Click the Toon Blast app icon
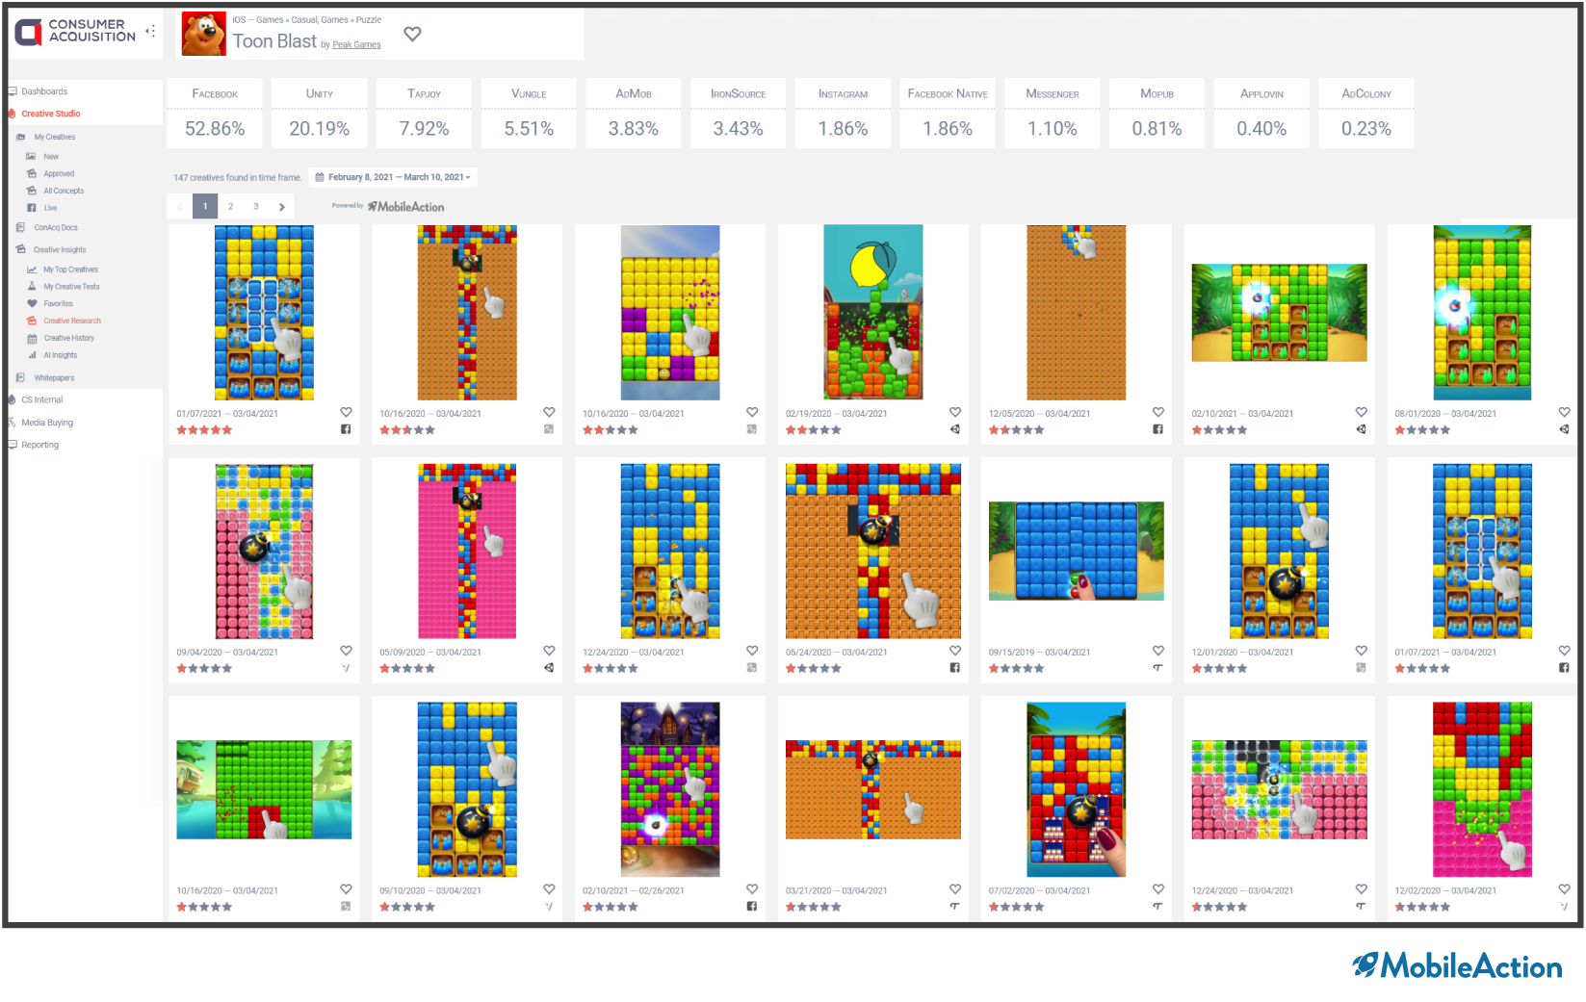The height and width of the screenshot is (1002, 1586). pyautogui.click(x=203, y=34)
